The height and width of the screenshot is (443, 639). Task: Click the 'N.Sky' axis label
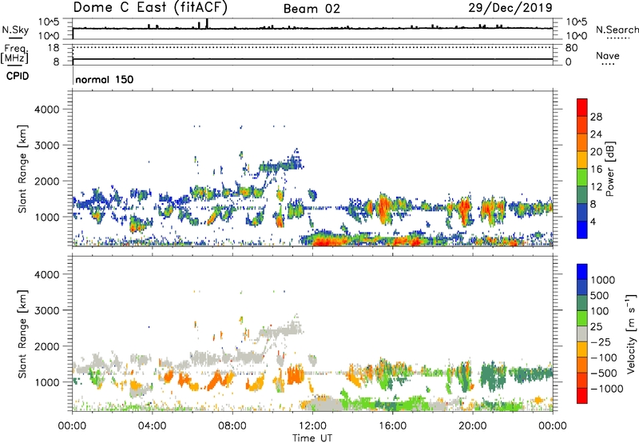pyautogui.click(x=15, y=30)
